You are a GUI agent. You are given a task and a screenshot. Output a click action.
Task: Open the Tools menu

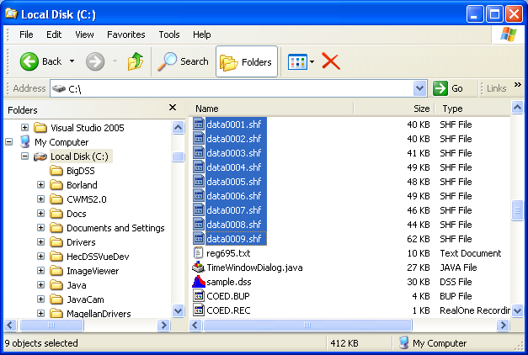(169, 34)
